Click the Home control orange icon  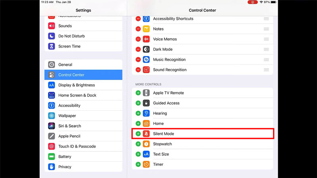coord(146,123)
